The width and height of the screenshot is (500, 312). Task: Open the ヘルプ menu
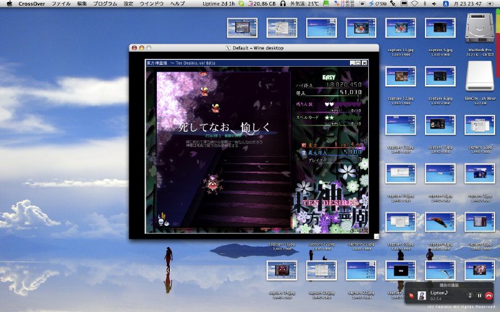[x=177, y=4]
